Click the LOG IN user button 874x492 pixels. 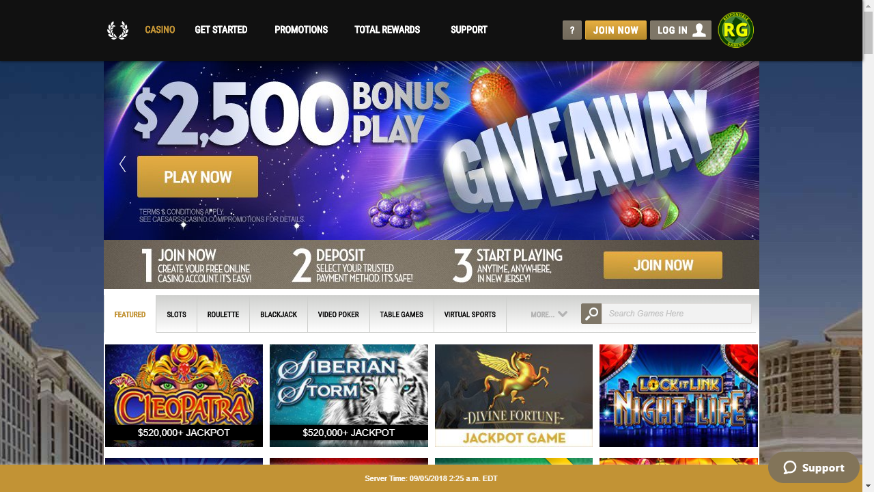point(681,30)
